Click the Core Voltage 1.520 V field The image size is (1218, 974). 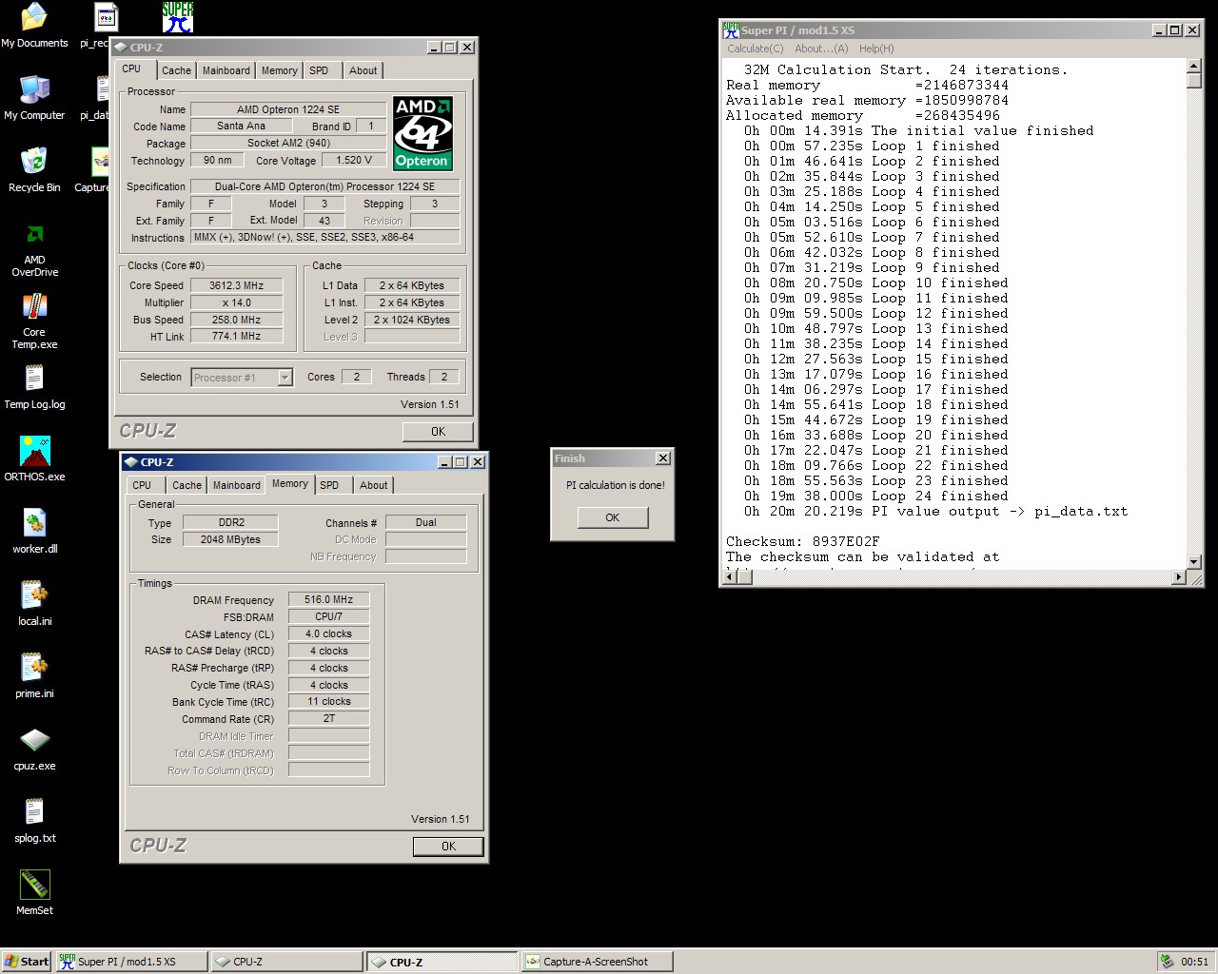354,160
